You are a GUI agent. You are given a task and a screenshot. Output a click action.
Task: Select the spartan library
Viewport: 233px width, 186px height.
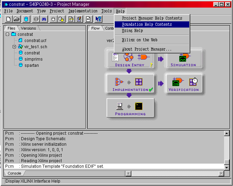click(32, 65)
